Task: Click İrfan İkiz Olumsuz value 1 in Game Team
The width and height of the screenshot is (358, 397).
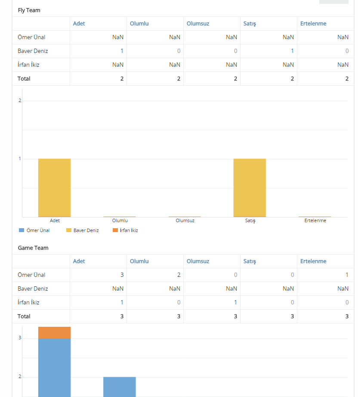Action: point(235,303)
